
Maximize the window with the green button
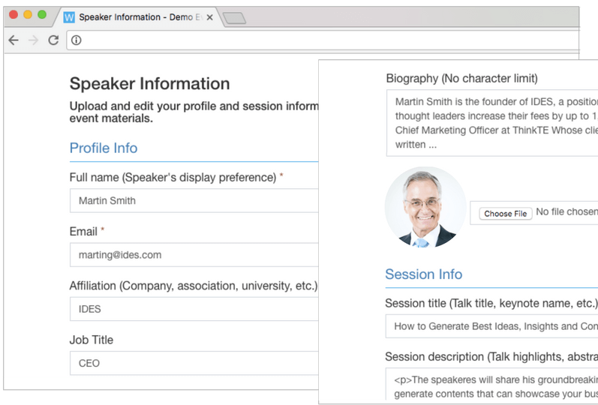42,15
